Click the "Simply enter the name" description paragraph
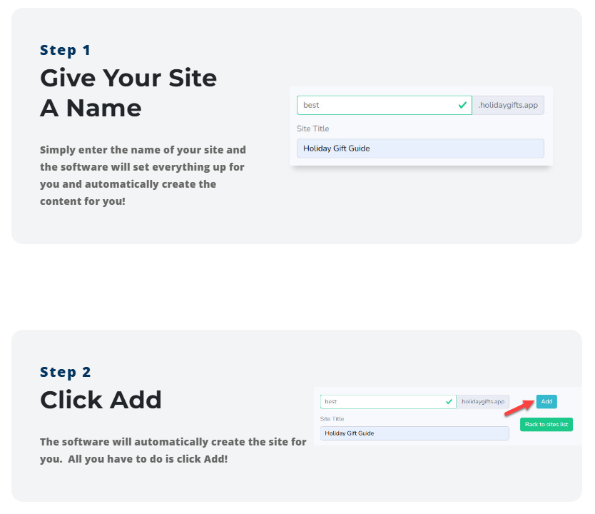The width and height of the screenshot is (595, 514). tap(143, 176)
